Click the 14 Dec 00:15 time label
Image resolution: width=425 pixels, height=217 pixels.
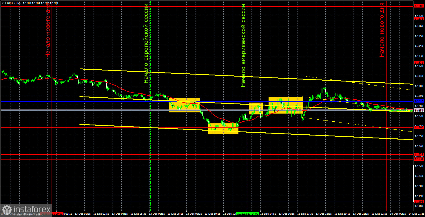pyautogui.click(x=399, y=214)
